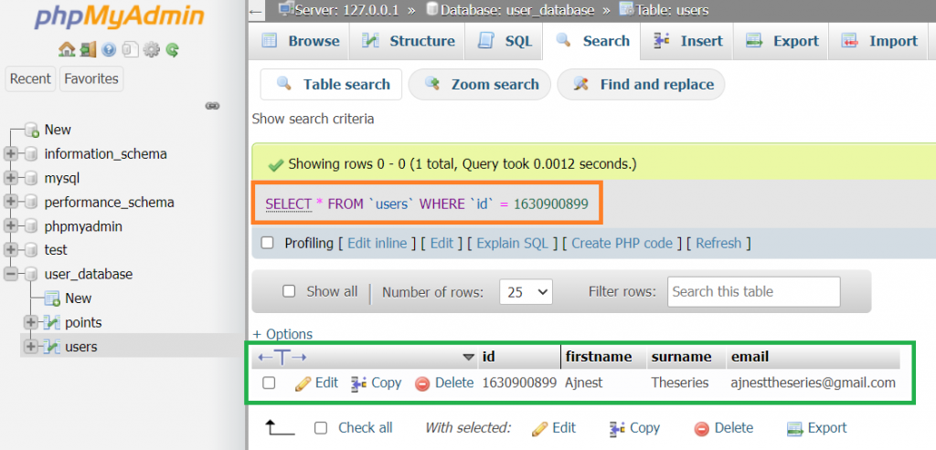
Task: Collapse the user_database tree node
Action: tap(10, 274)
